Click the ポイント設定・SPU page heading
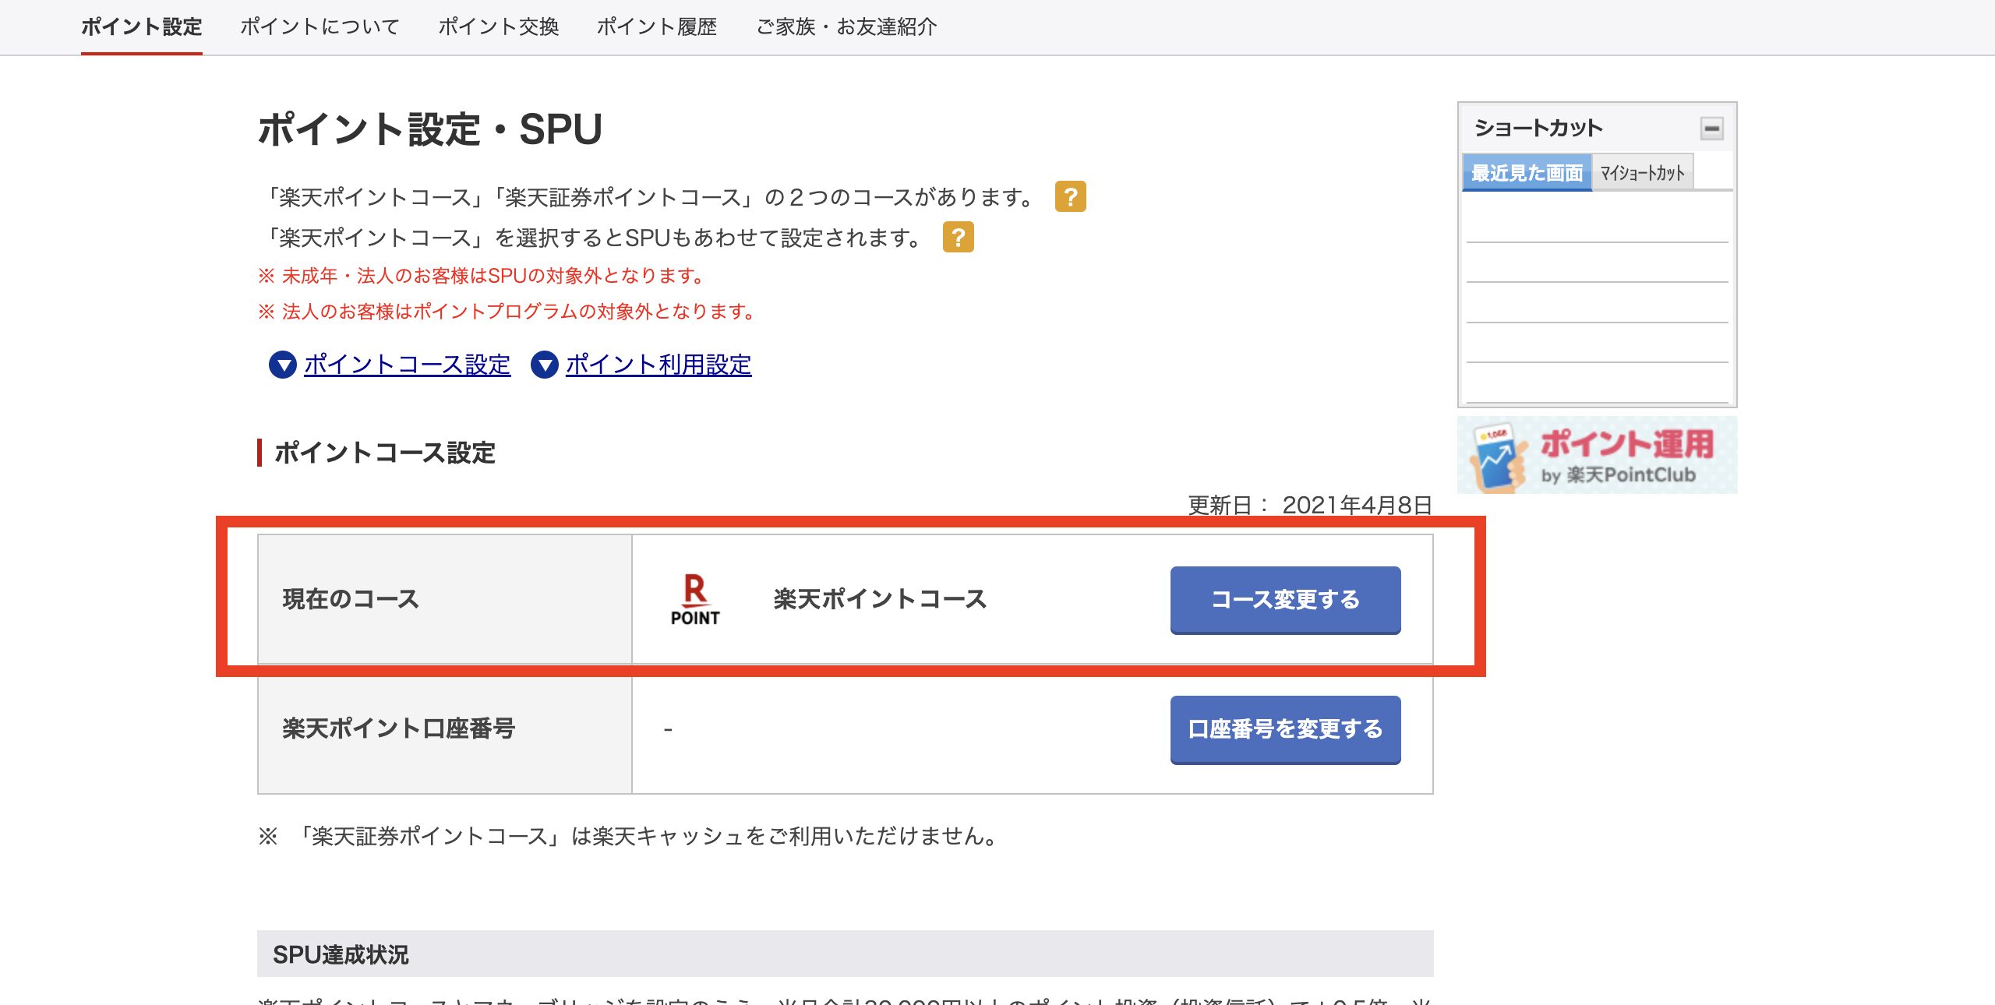 tap(429, 129)
